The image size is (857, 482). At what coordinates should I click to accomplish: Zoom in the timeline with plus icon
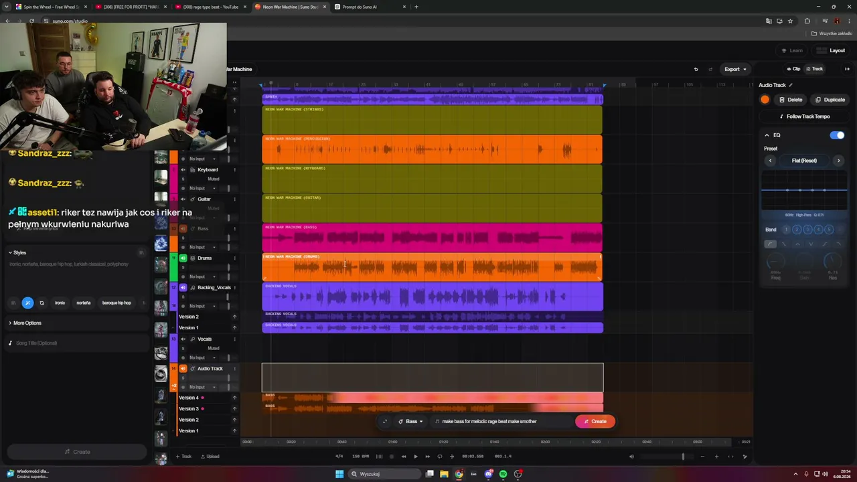point(716,457)
